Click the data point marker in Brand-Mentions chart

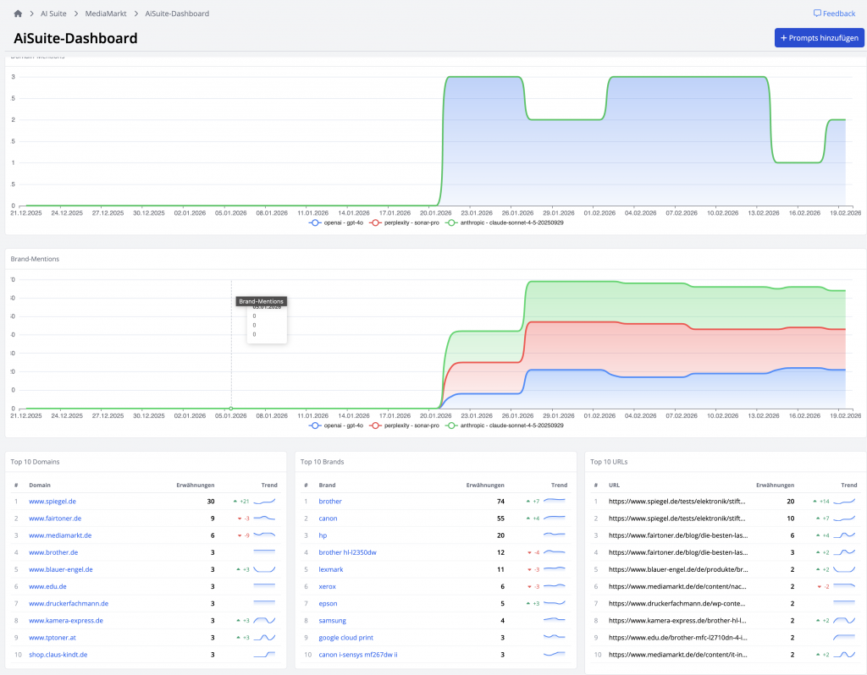pyautogui.click(x=231, y=409)
